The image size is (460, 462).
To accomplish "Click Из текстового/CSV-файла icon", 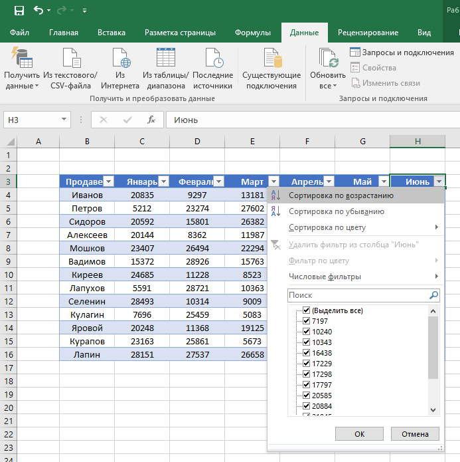I will [72, 58].
